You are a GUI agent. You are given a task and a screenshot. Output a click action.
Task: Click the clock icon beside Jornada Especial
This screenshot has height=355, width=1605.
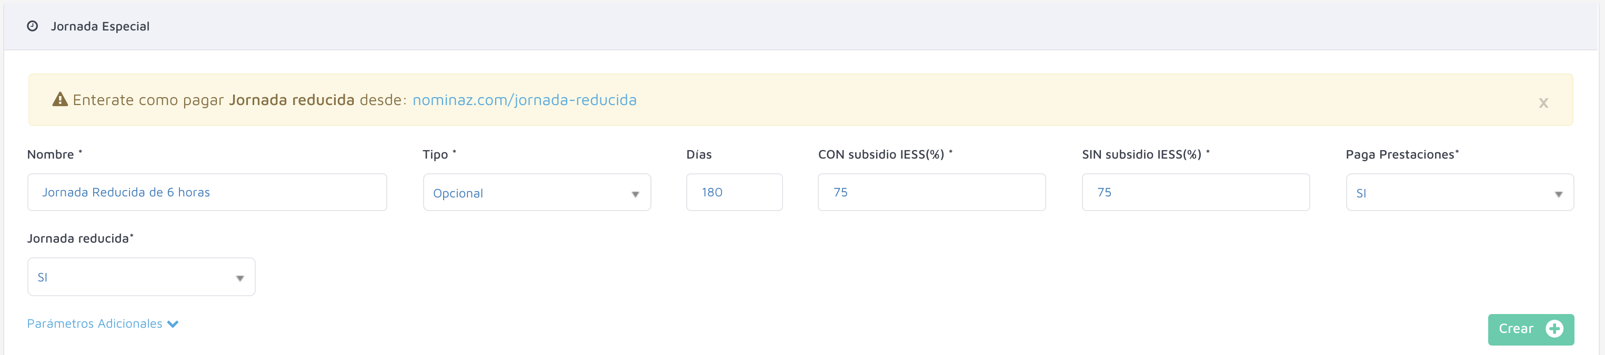(x=33, y=26)
